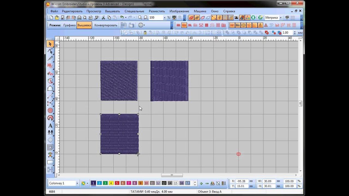This screenshot has height=196, width=349.
Task: Expand the Метрика units dropdown
Action: pos(281,18)
